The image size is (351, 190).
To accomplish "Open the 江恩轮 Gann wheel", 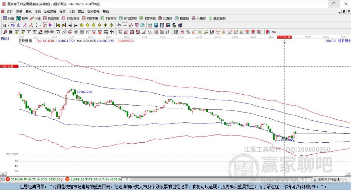I will coord(165,19).
